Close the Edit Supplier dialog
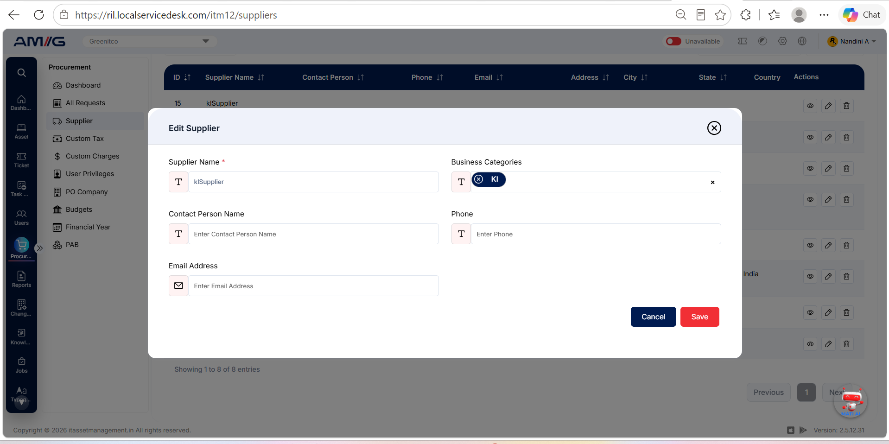Screen dimensions: 889x444 click(714, 128)
